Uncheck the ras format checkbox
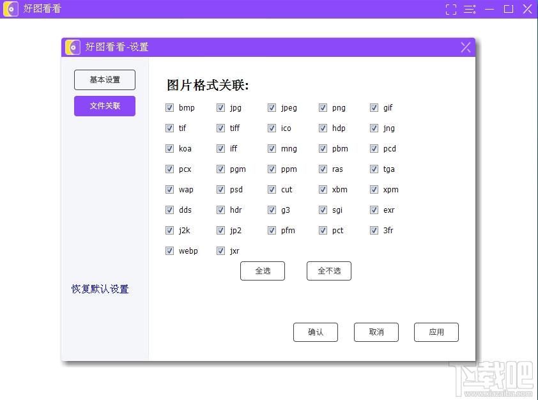This screenshot has width=538, height=400. point(323,169)
